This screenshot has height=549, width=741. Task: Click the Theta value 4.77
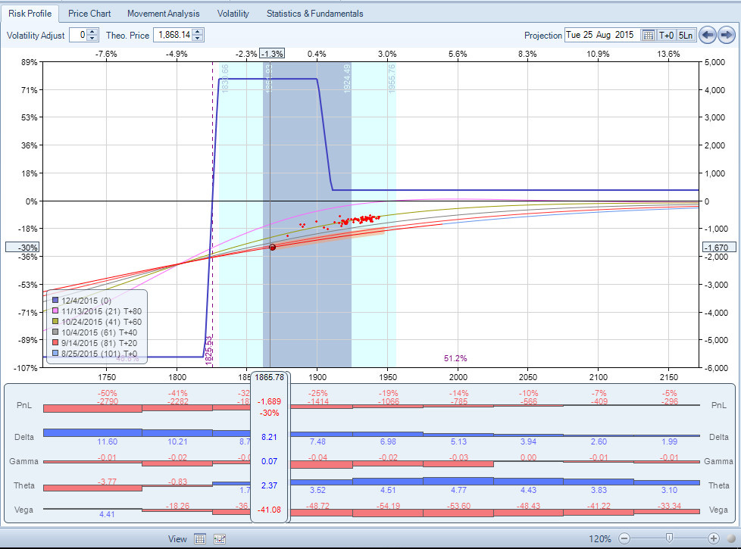point(458,490)
